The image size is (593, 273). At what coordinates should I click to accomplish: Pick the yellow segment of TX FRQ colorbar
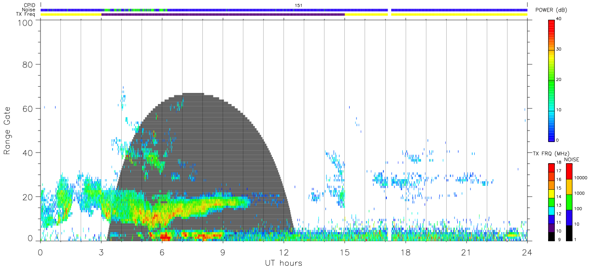click(551, 194)
